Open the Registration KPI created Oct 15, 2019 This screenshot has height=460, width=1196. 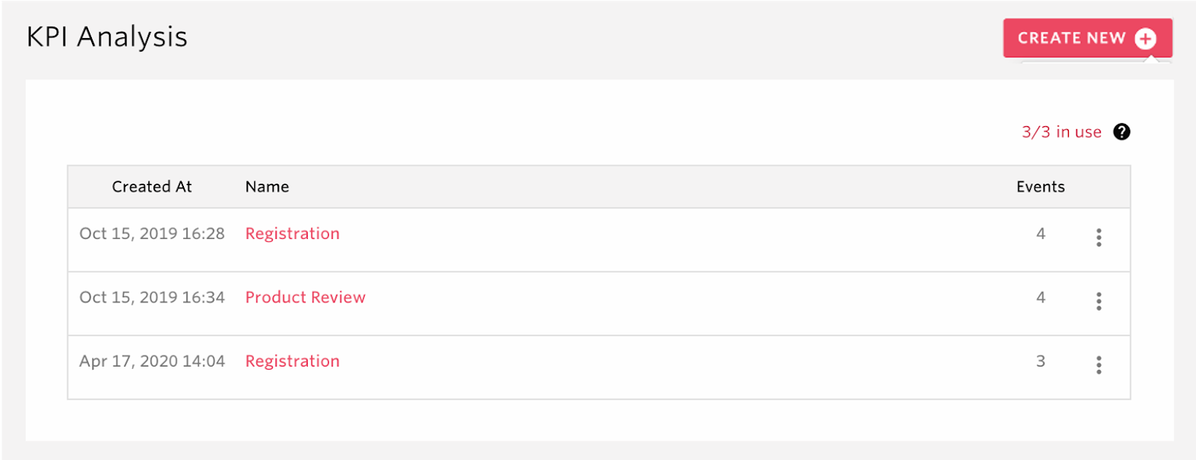click(292, 234)
